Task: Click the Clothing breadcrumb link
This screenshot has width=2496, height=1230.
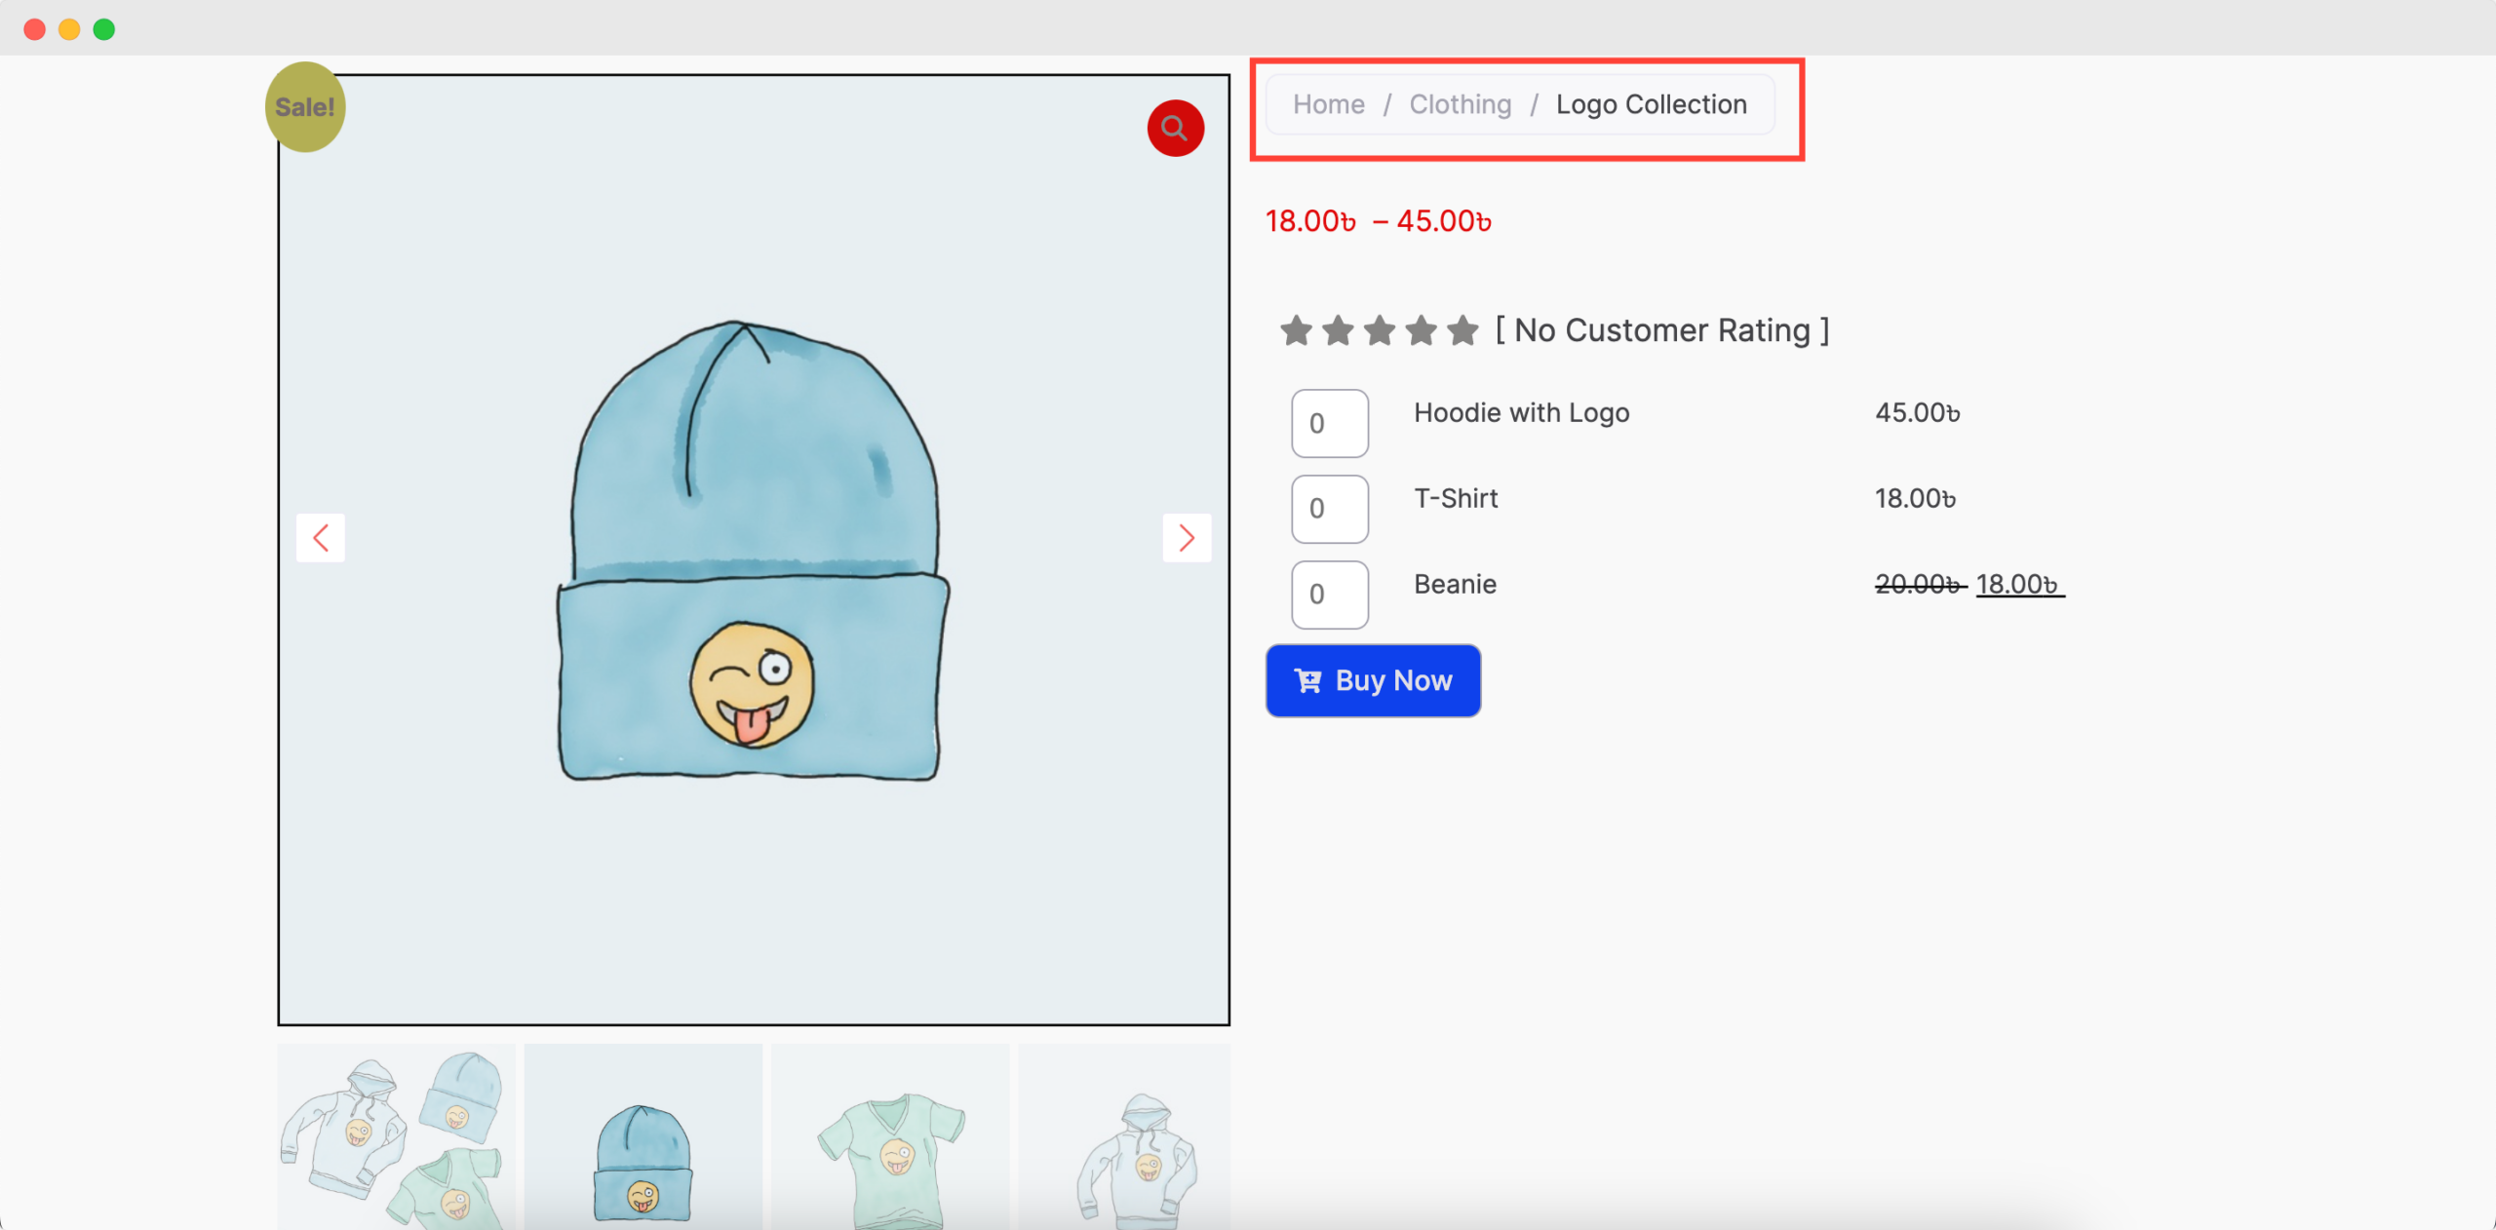Action: coord(1460,101)
